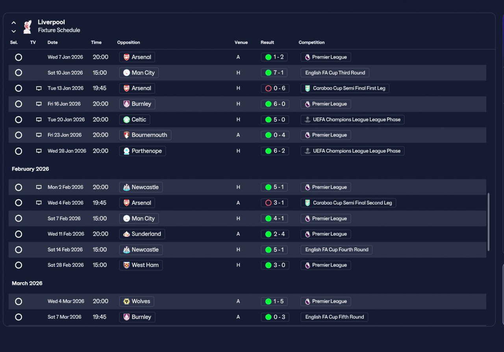This screenshot has width=504, height=352.
Task: Click the February 2026 month heading
Action: tap(30, 169)
